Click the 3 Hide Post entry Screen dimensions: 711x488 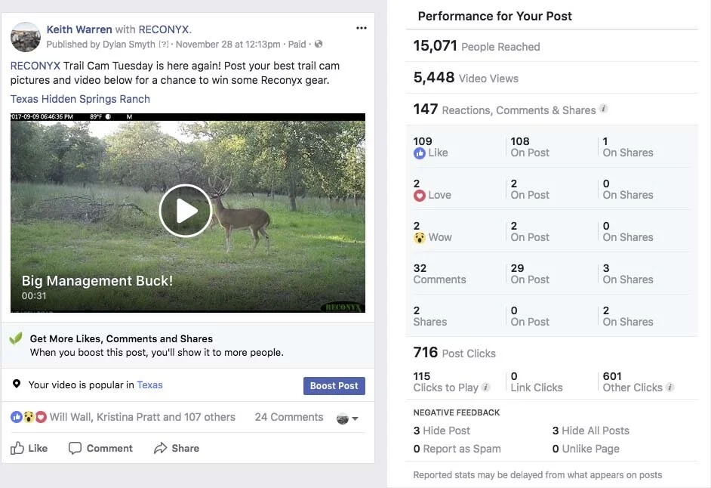[x=442, y=431]
